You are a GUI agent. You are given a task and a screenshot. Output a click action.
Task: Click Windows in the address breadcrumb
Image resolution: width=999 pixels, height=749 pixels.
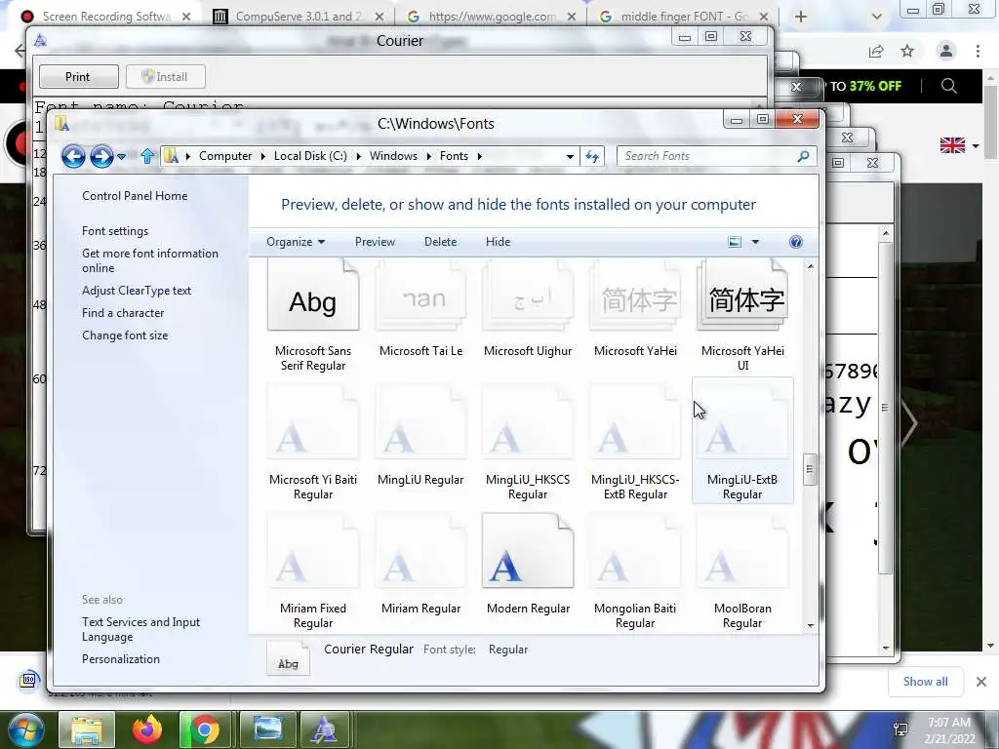393,156
